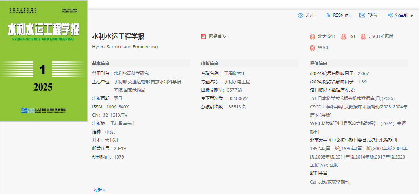Viewport: 419px width, 194px height.
Task: Click the 专题名称 value 水利水电工程
Action: click(x=237, y=82)
